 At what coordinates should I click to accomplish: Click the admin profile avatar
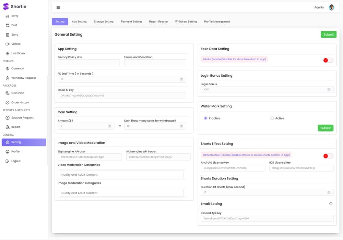[x=331, y=8]
